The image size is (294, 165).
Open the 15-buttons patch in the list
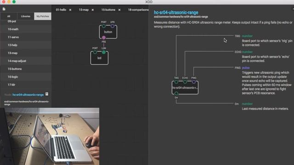[x=26, y=69]
